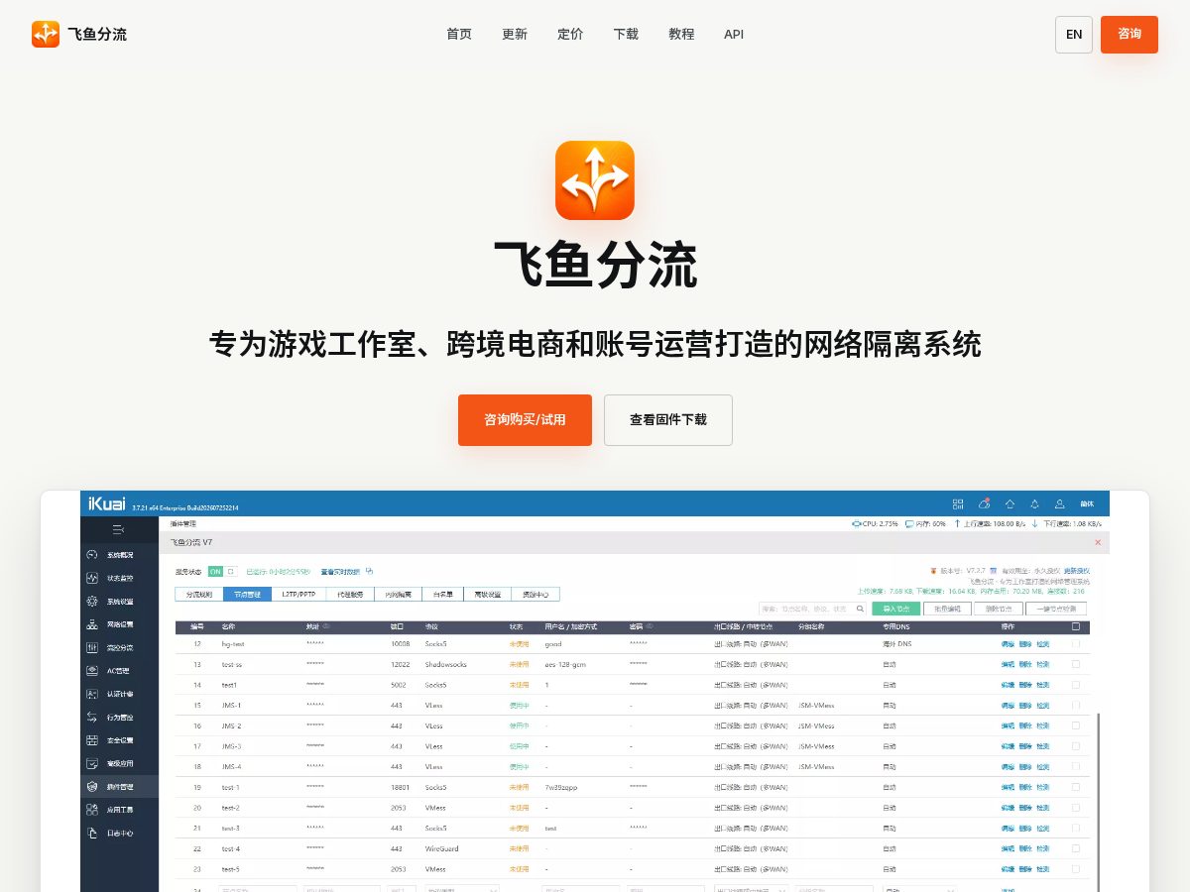Screen dimensions: 1190x892
Task: Open 更新 in the site navigation
Action: point(515,34)
